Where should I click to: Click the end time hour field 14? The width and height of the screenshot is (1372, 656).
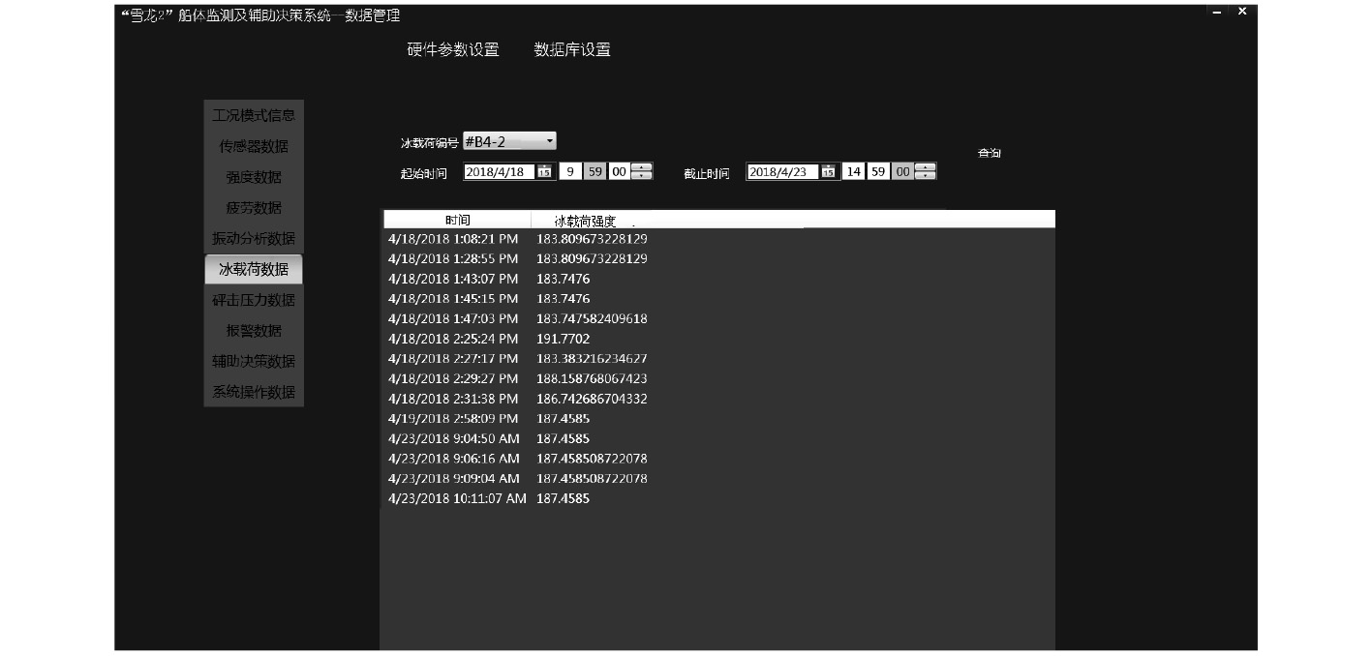pyautogui.click(x=852, y=172)
